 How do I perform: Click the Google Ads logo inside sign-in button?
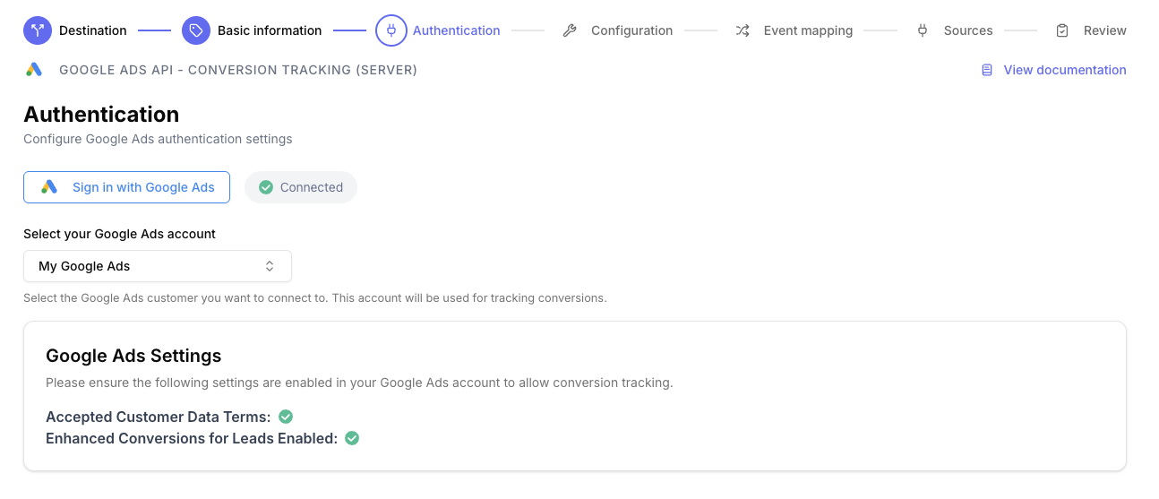coord(49,187)
